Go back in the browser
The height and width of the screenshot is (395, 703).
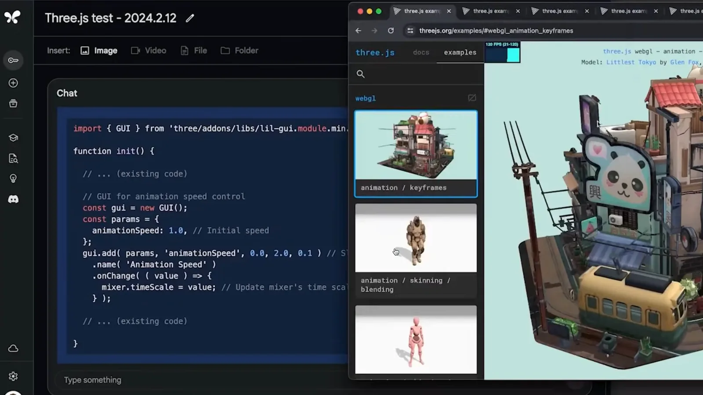click(x=359, y=31)
